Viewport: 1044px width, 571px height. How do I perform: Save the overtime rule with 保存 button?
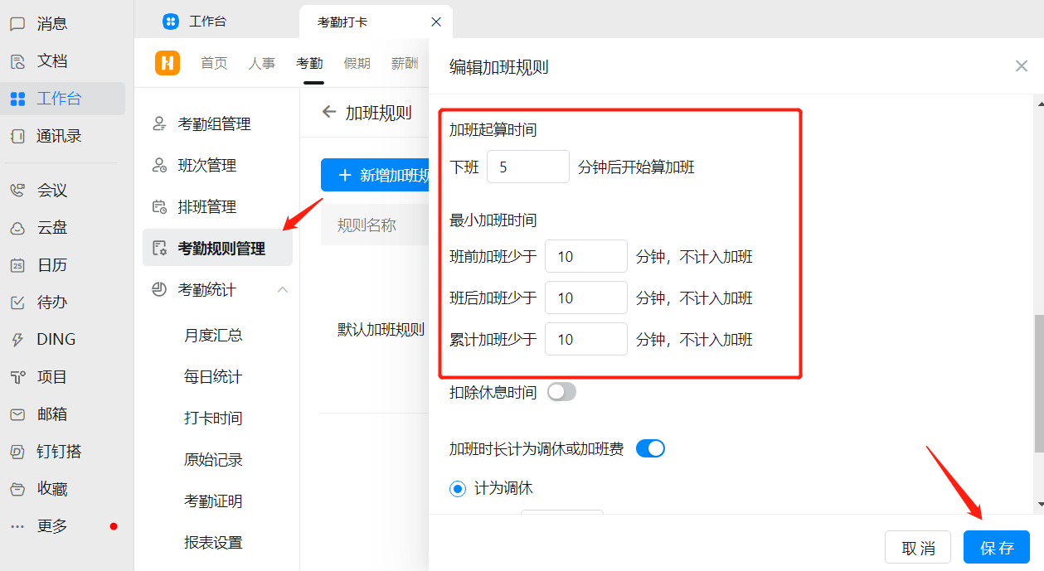click(x=997, y=547)
